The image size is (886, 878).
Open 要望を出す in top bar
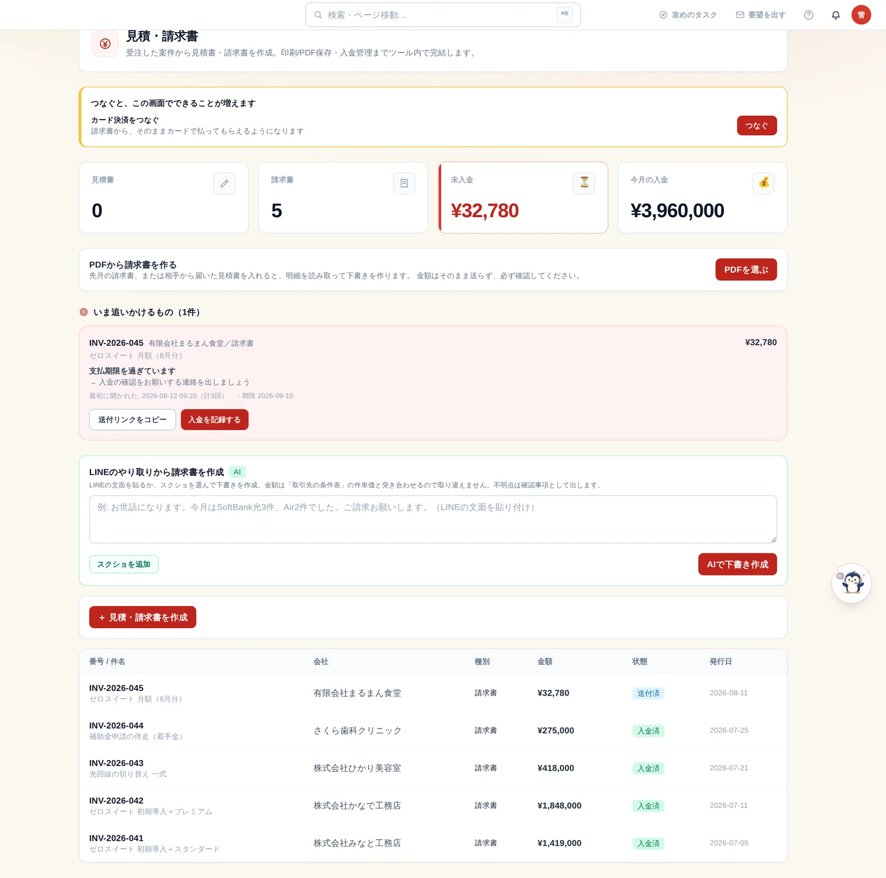coord(761,15)
